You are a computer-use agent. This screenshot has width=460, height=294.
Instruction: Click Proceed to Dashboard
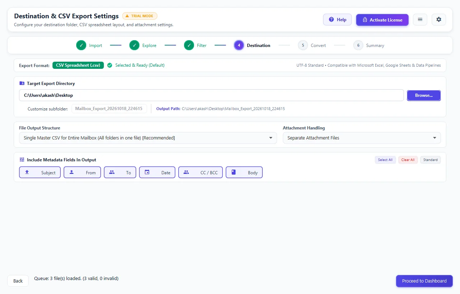(x=424, y=281)
